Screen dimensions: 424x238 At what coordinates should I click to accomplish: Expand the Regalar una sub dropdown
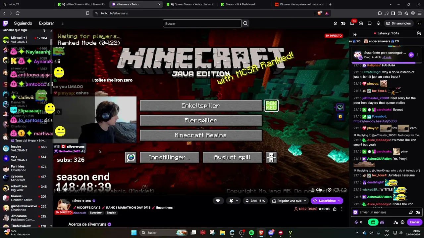[305, 201]
